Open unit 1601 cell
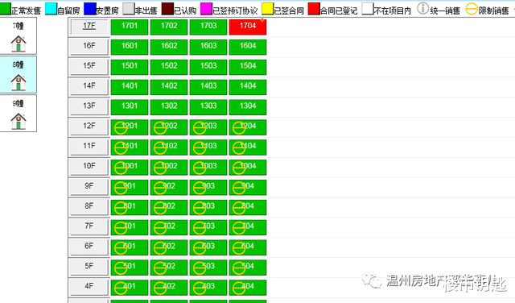The width and height of the screenshot is (515, 303). pos(130,47)
